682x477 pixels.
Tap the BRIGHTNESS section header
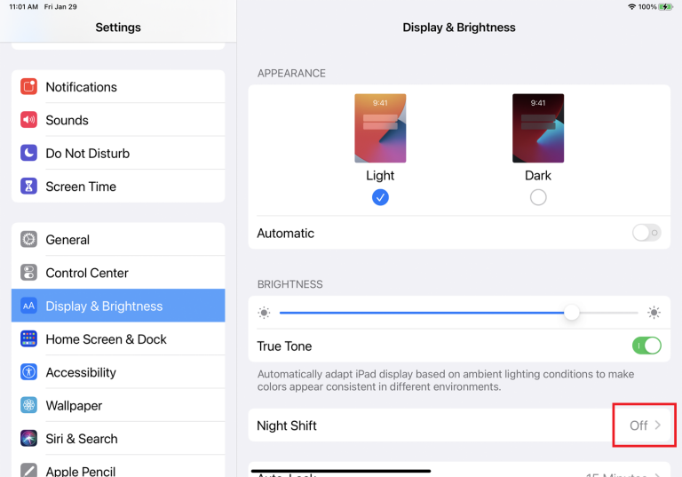pyautogui.click(x=290, y=284)
